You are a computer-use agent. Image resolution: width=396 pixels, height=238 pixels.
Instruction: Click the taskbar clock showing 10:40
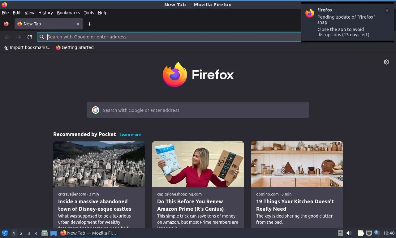coord(389,233)
